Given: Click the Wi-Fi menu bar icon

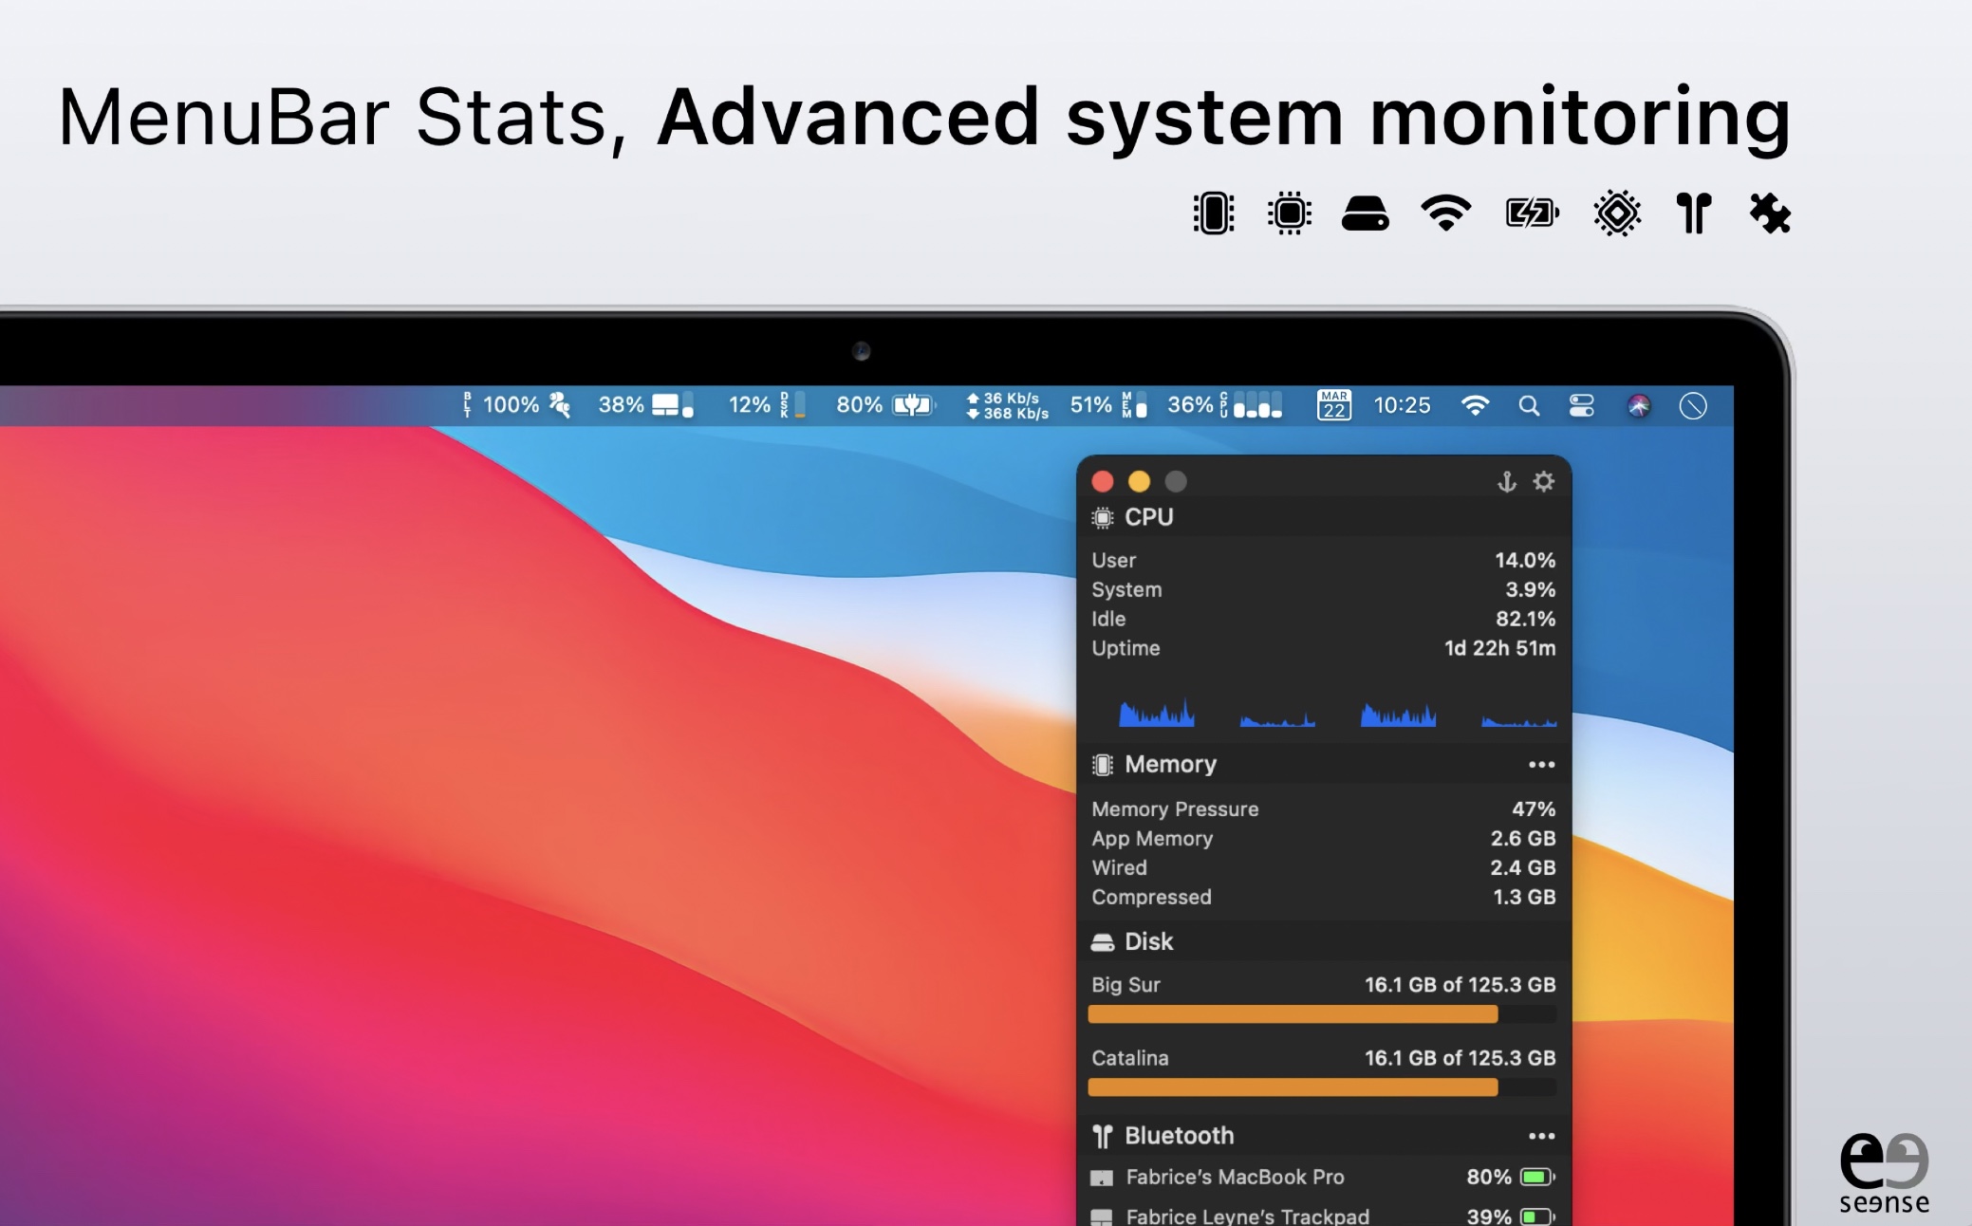Looking at the screenshot, I should 1475,406.
